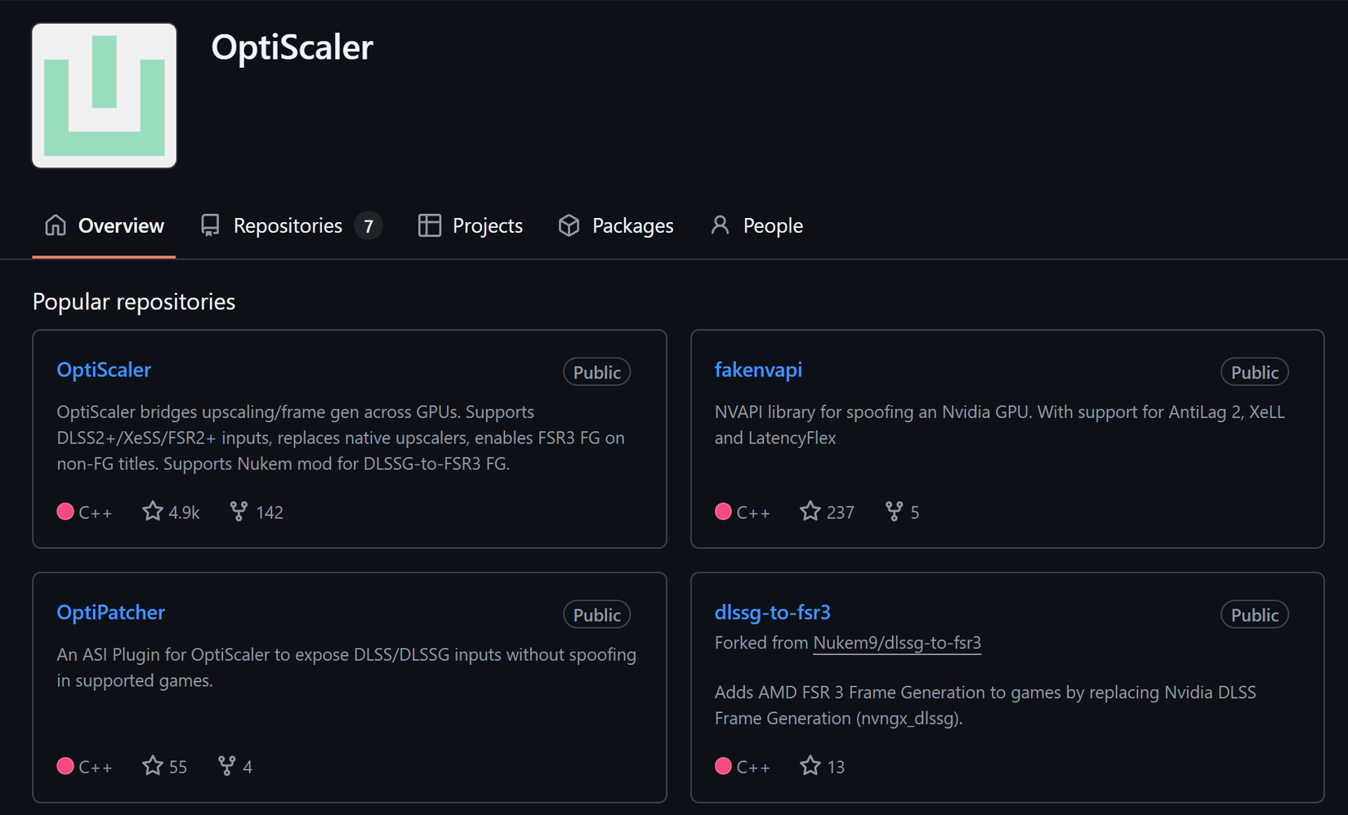Click the People person icon
Image resolution: width=1348 pixels, height=815 pixels.
pyautogui.click(x=720, y=225)
